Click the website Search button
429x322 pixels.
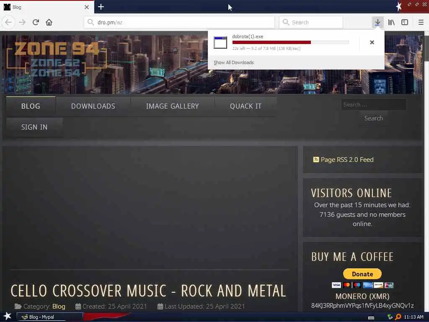[x=373, y=118]
